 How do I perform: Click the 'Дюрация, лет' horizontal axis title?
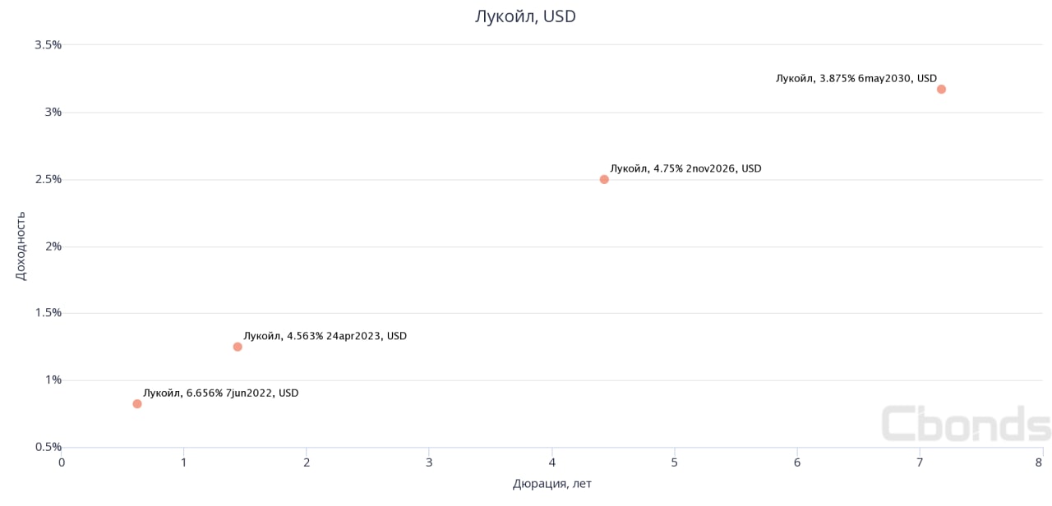(x=551, y=484)
